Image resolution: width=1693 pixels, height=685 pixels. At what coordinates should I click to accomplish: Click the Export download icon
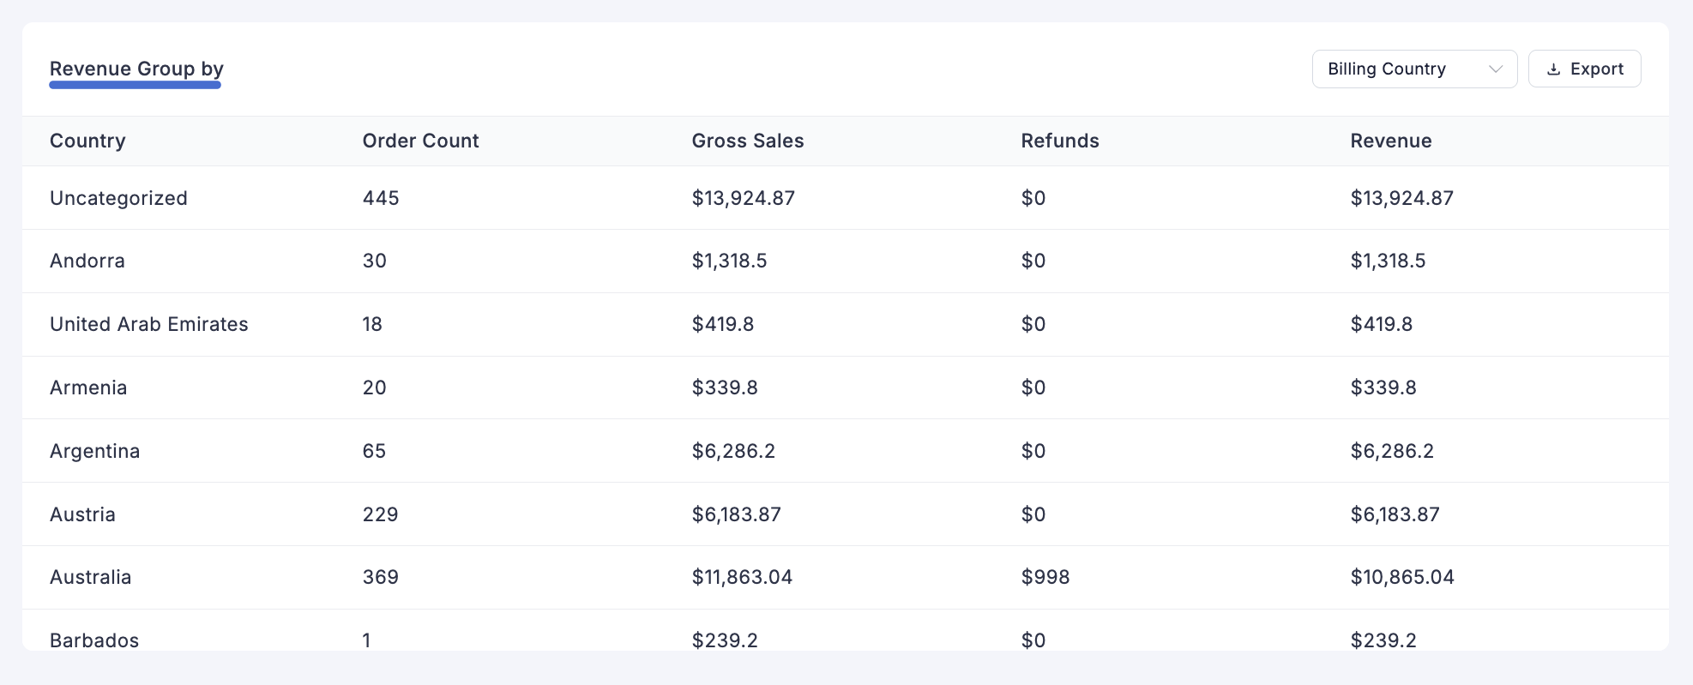(x=1553, y=69)
